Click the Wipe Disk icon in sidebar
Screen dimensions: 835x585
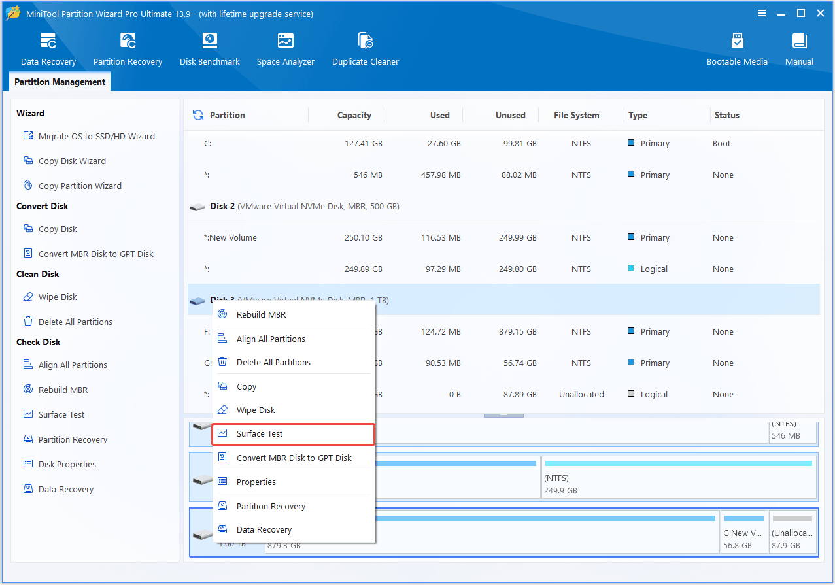28,297
